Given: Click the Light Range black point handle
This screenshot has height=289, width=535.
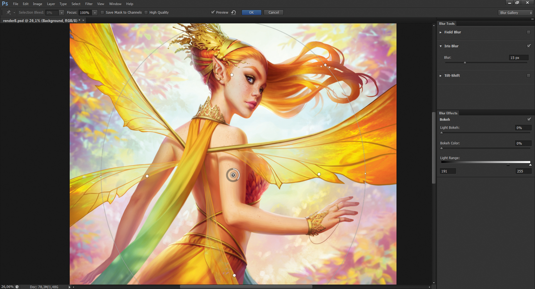Looking at the screenshot, I should [x=508, y=165].
